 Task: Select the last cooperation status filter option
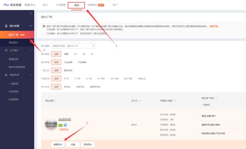coord(95,87)
